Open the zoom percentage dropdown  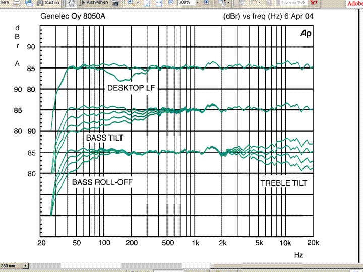click(x=197, y=3)
